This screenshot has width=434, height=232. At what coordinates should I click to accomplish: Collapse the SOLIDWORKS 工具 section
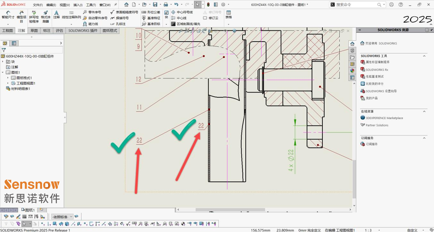[424, 56]
